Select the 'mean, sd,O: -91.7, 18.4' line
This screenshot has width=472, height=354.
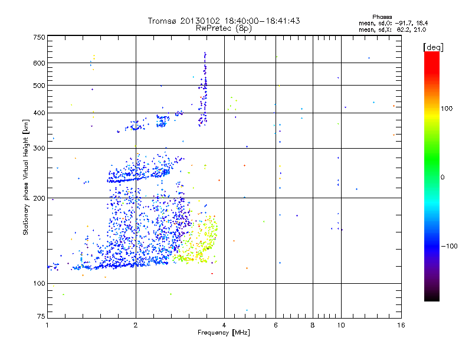pyautogui.click(x=393, y=23)
